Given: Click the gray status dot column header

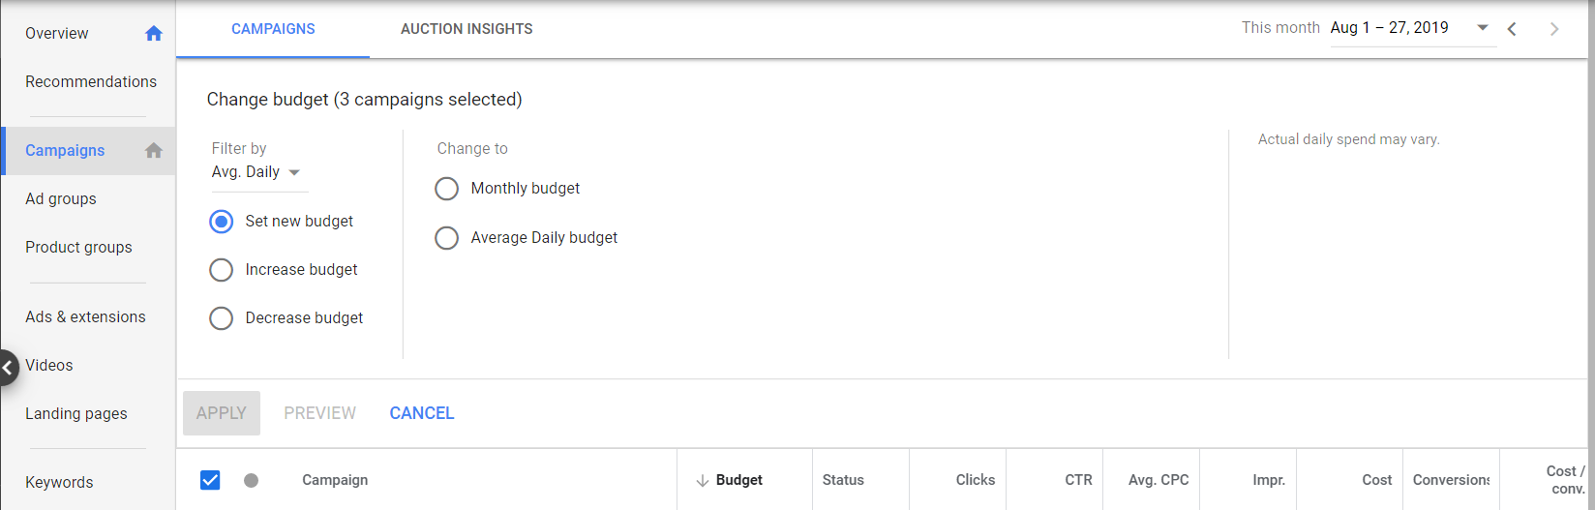Looking at the screenshot, I should pyautogui.click(x=251, y=480).
